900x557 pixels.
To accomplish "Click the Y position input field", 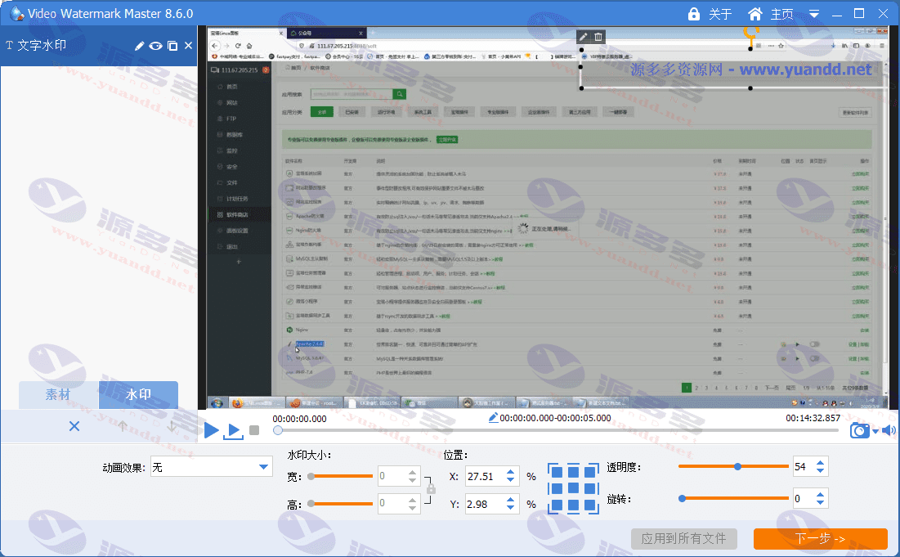I will pos(485,504).
